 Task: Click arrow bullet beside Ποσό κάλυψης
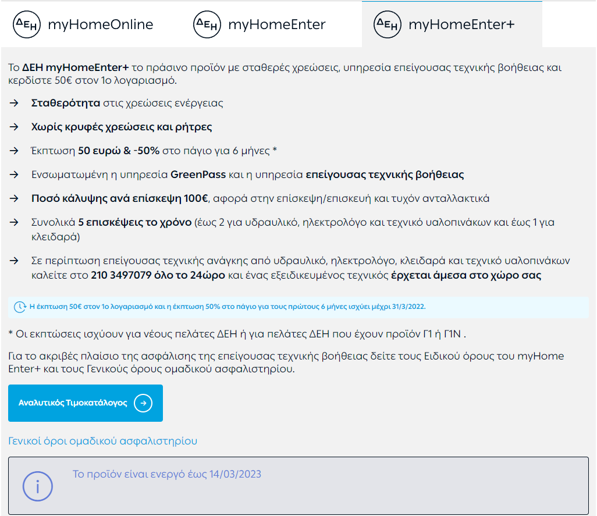pyautogui.click(x=14, y=198)
